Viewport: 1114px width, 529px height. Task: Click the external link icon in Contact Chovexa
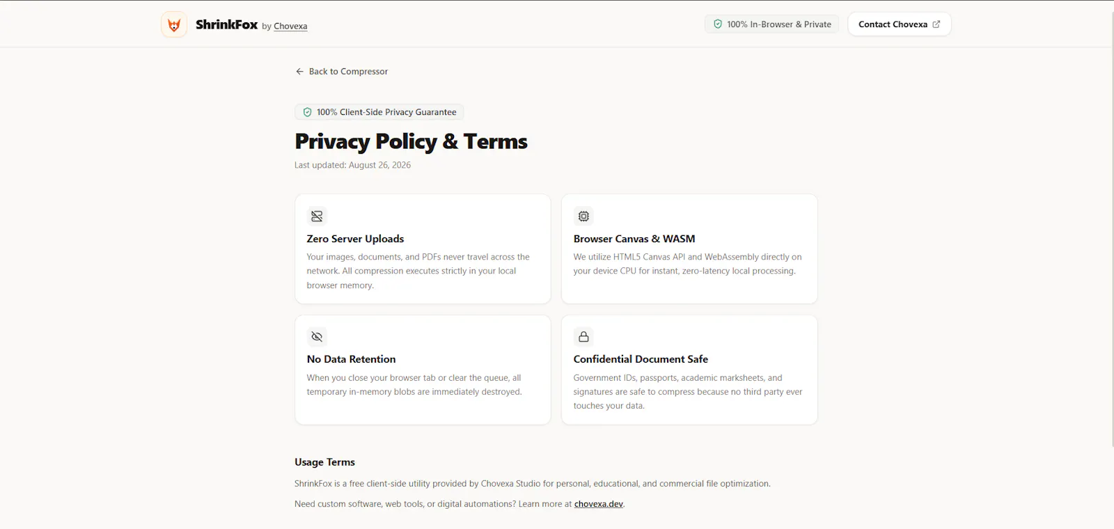click(936, 24)
